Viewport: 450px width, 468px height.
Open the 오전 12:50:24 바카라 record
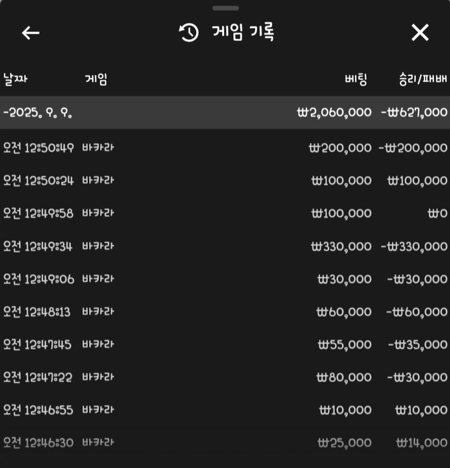coord(225,181)
